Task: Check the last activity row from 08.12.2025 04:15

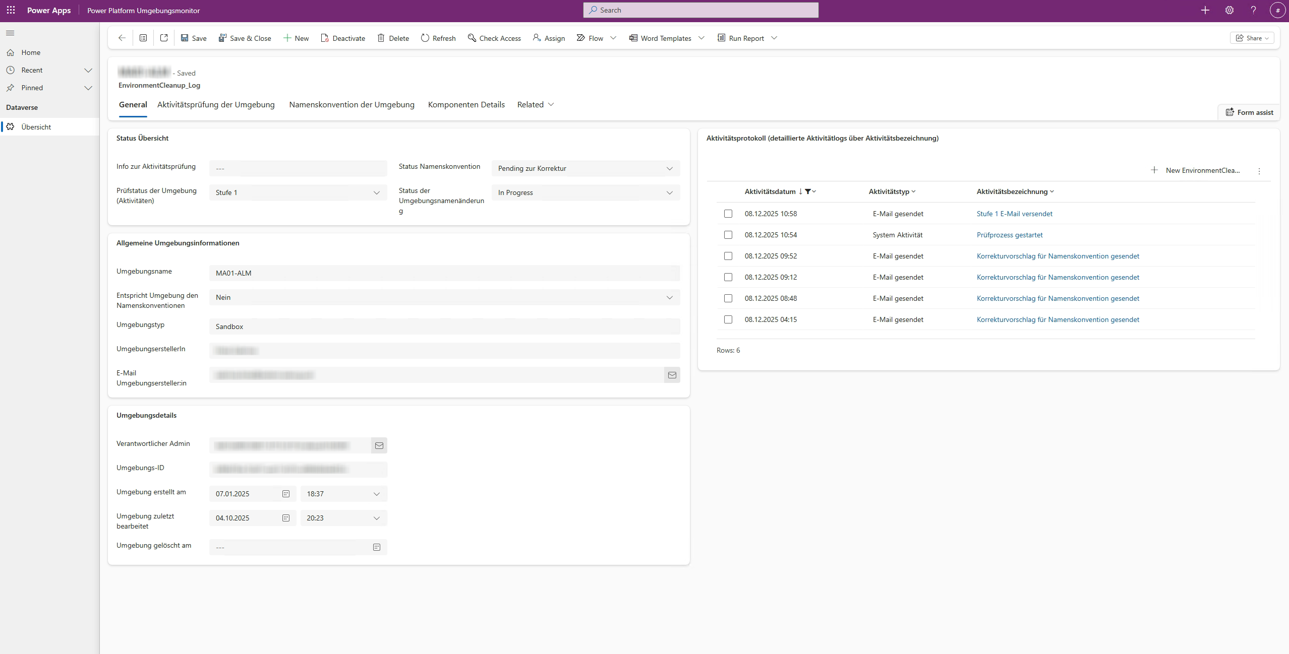Action: [728, 319]
